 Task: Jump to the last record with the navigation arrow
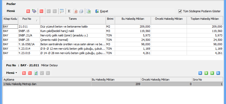(x=218, y=73)
